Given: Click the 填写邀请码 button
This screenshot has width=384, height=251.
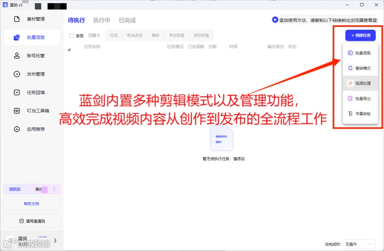Looking at the screenshot, I should [32, 221].
